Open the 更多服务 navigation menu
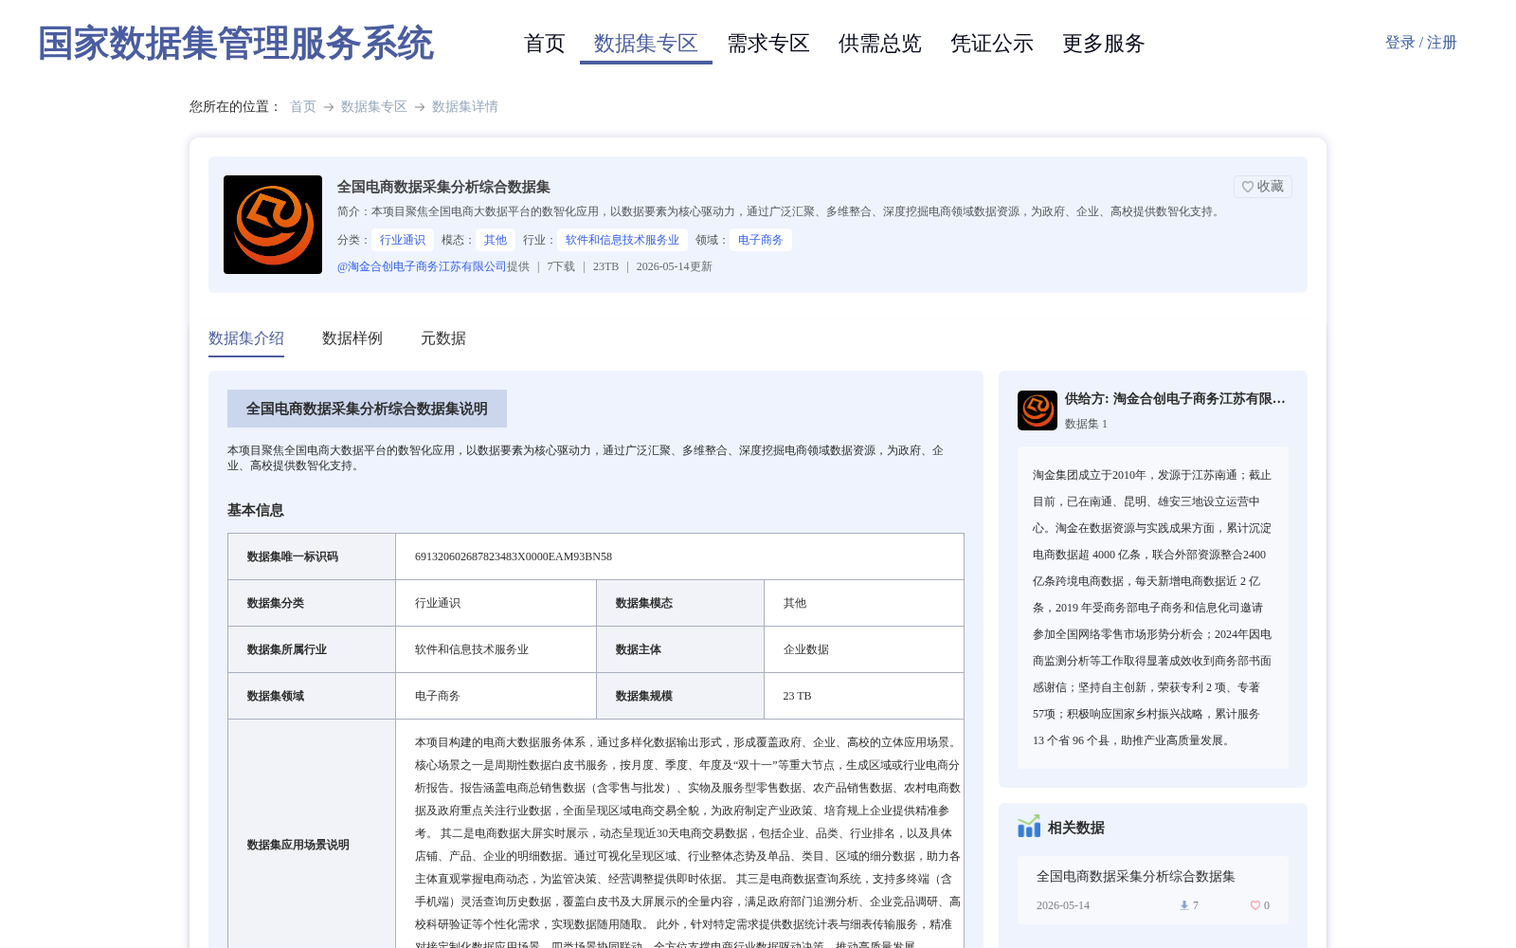This screenshot has width=1516, height=948. [x=1104, y=44]
